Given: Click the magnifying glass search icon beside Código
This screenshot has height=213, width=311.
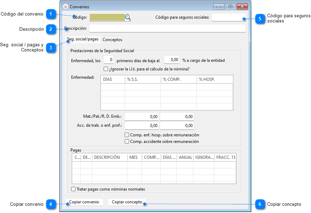Looking at the screenshot, I should click(x=128, y=17).
